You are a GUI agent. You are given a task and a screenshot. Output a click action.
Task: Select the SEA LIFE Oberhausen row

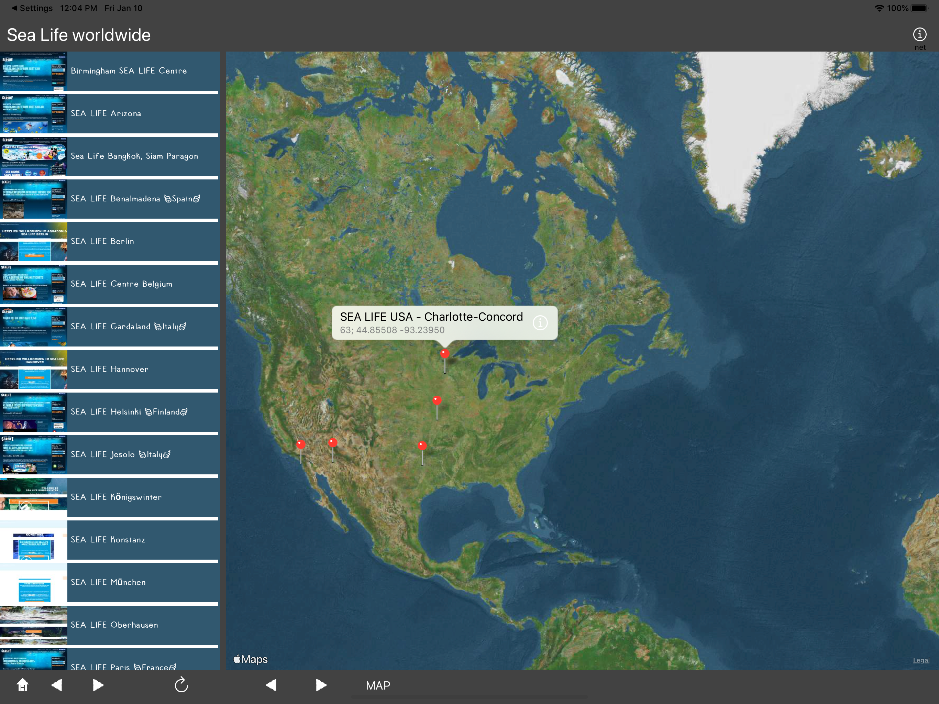click(x=109, y=625)
